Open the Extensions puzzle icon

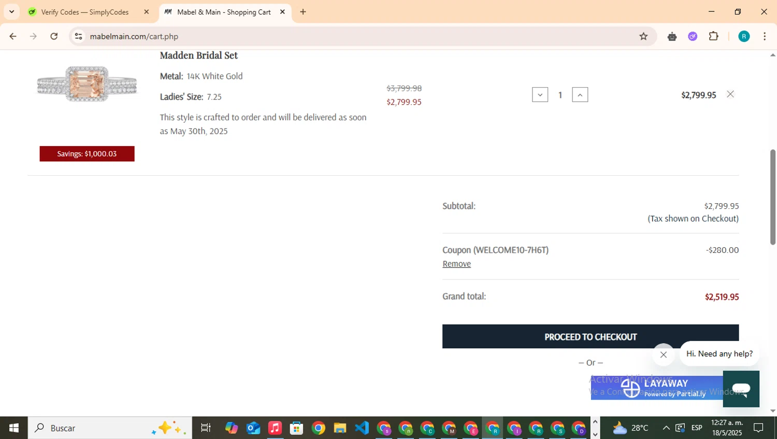pos(714,36)
